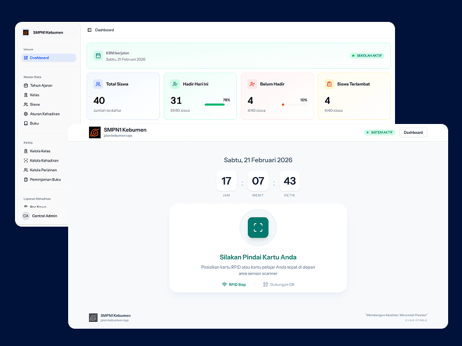Open Peminjaman Buku in sidebar

45,179
